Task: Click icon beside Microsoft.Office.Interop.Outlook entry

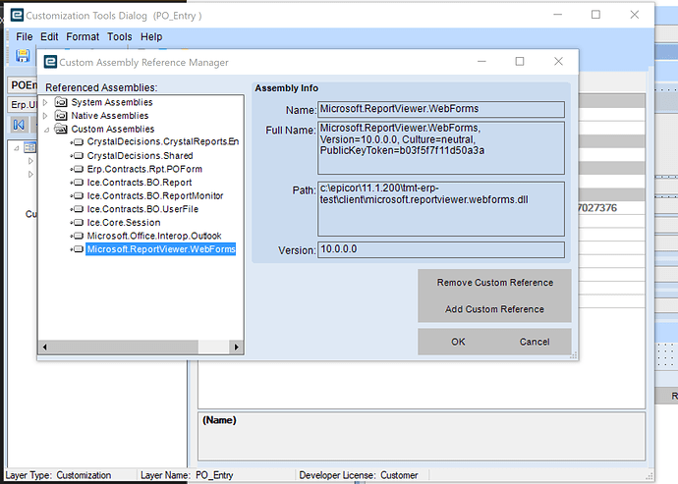Action: (x=78, y=236)
